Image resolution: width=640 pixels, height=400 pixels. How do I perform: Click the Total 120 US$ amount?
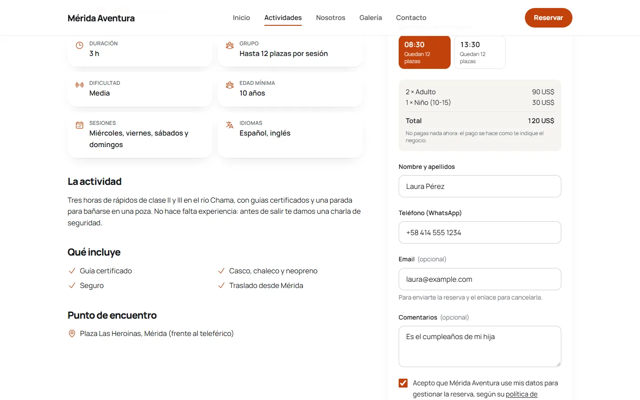tap(541, 121)
